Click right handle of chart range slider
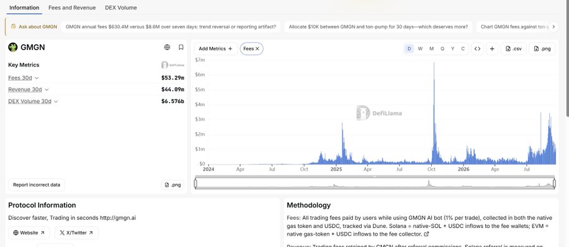Viewport: 569px width, 247px height. pos(554,184)
